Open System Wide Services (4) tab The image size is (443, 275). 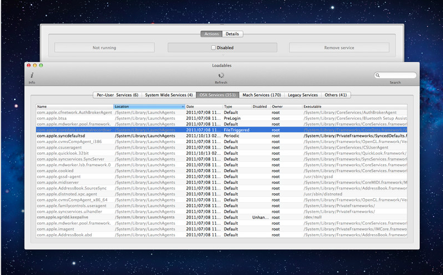168,95
